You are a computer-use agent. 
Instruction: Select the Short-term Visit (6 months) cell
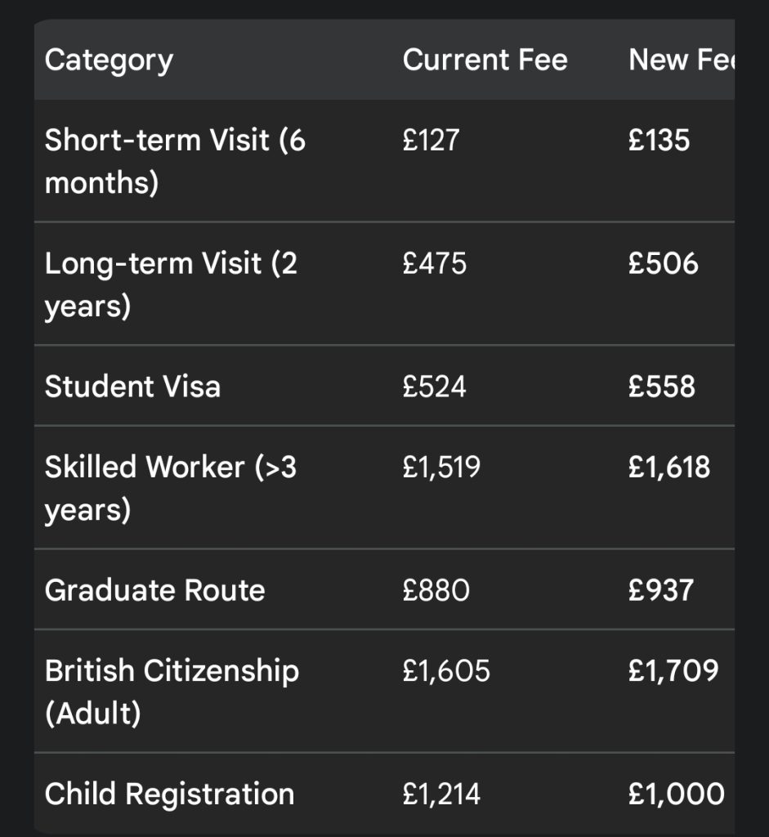click(x=175, y=161)
